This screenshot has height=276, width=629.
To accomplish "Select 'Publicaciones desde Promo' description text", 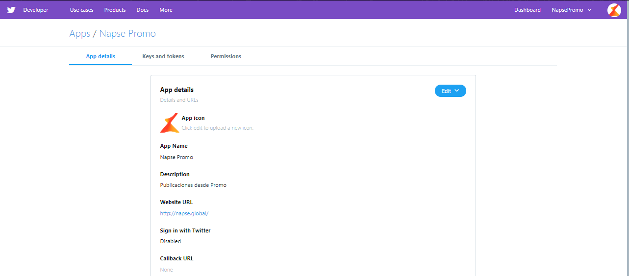I will pos(193,185).
